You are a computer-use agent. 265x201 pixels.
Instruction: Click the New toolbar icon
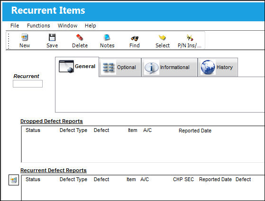(25, 37)
